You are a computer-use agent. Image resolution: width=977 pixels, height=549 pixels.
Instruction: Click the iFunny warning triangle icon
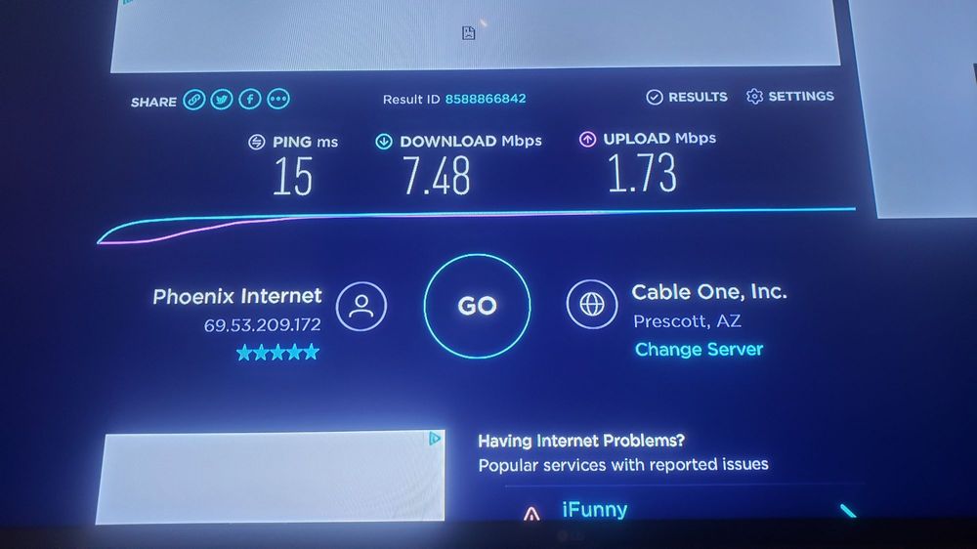pos(531,514)
